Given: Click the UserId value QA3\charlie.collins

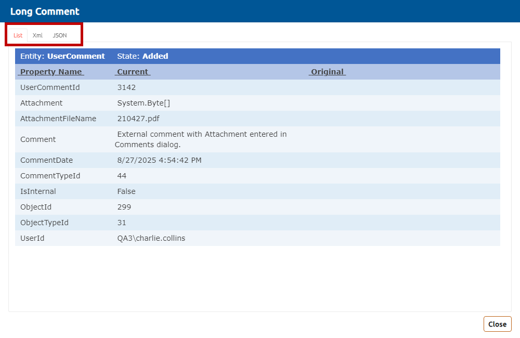Looking at the screenshot, I should (151, 238).
